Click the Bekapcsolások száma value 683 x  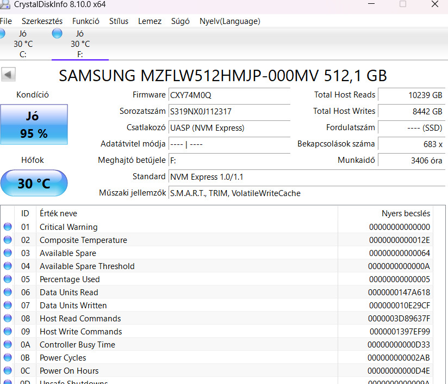(x=412, y=144)
